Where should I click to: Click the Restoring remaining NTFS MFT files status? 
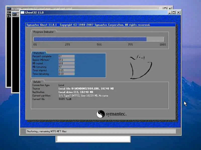point(47,131)
